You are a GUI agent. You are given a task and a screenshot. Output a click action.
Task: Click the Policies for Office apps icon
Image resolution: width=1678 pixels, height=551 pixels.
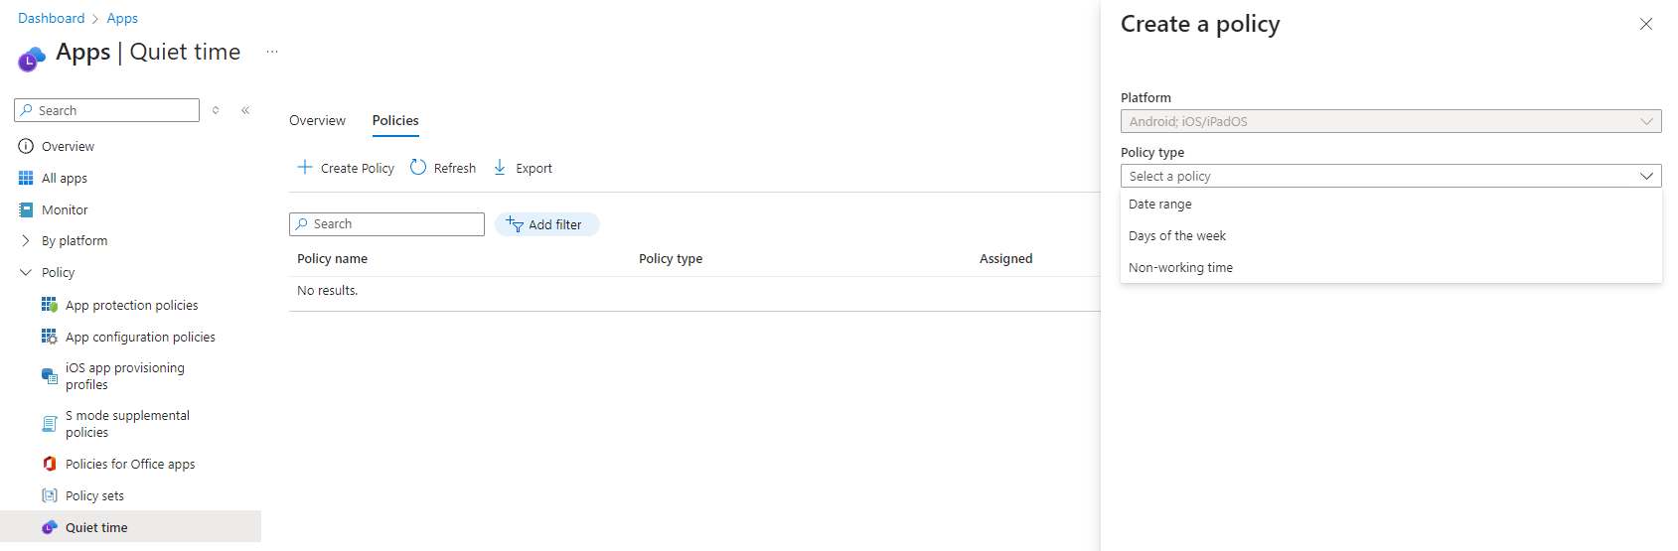tap(49, 464)
